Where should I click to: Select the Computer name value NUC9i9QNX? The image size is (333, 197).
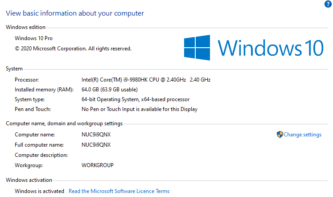click(96, 135)
